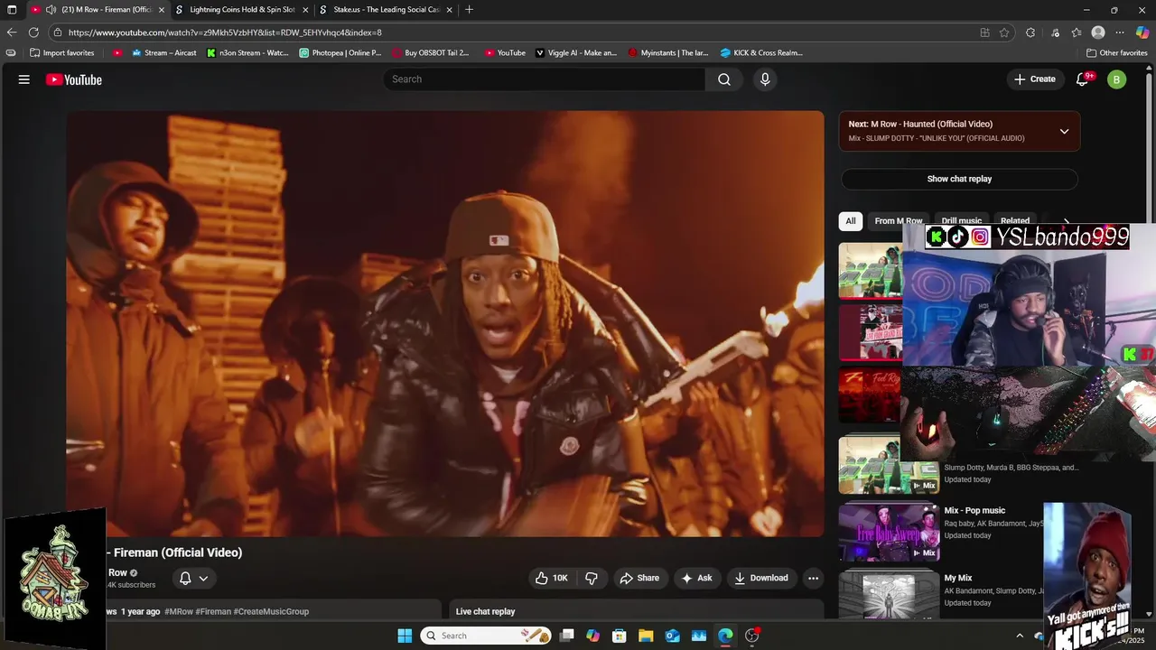Like the video with thumbs up
Viewport: 1156px width, 650px height.
click(551, 578)
